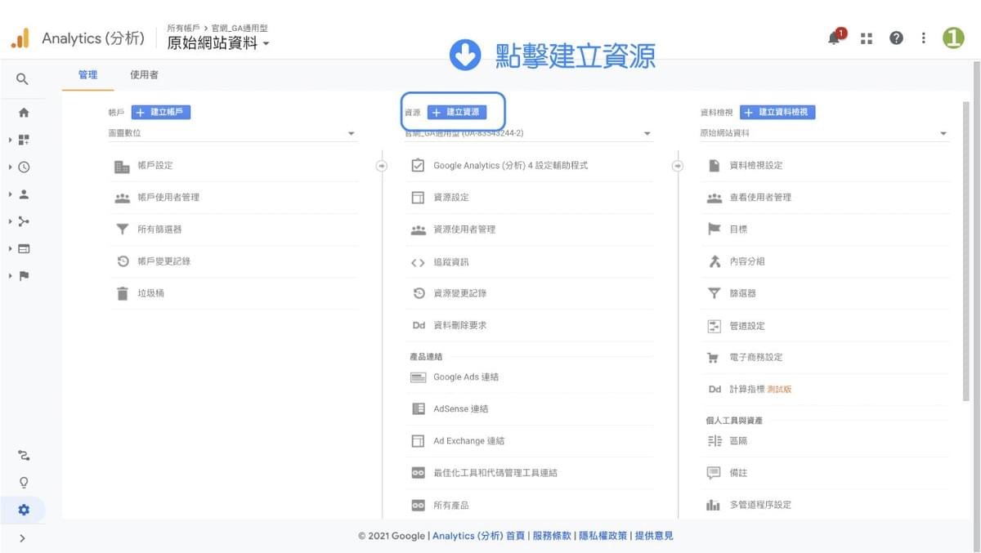The width and height of the screenshot is (981, 553).
Task: Open the Discover lightbulb icon
Action: pos(24,482)
